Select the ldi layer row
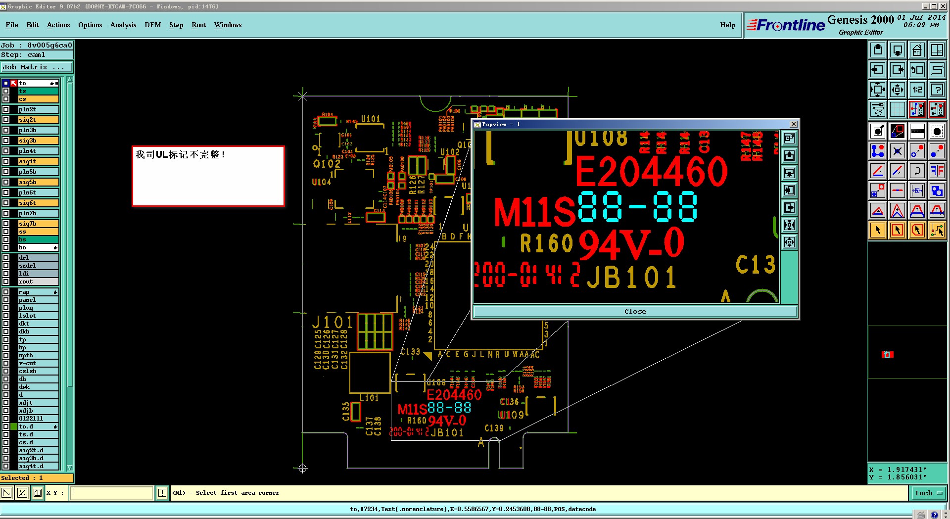Screen dimensions: 950x519 point(39,274)
